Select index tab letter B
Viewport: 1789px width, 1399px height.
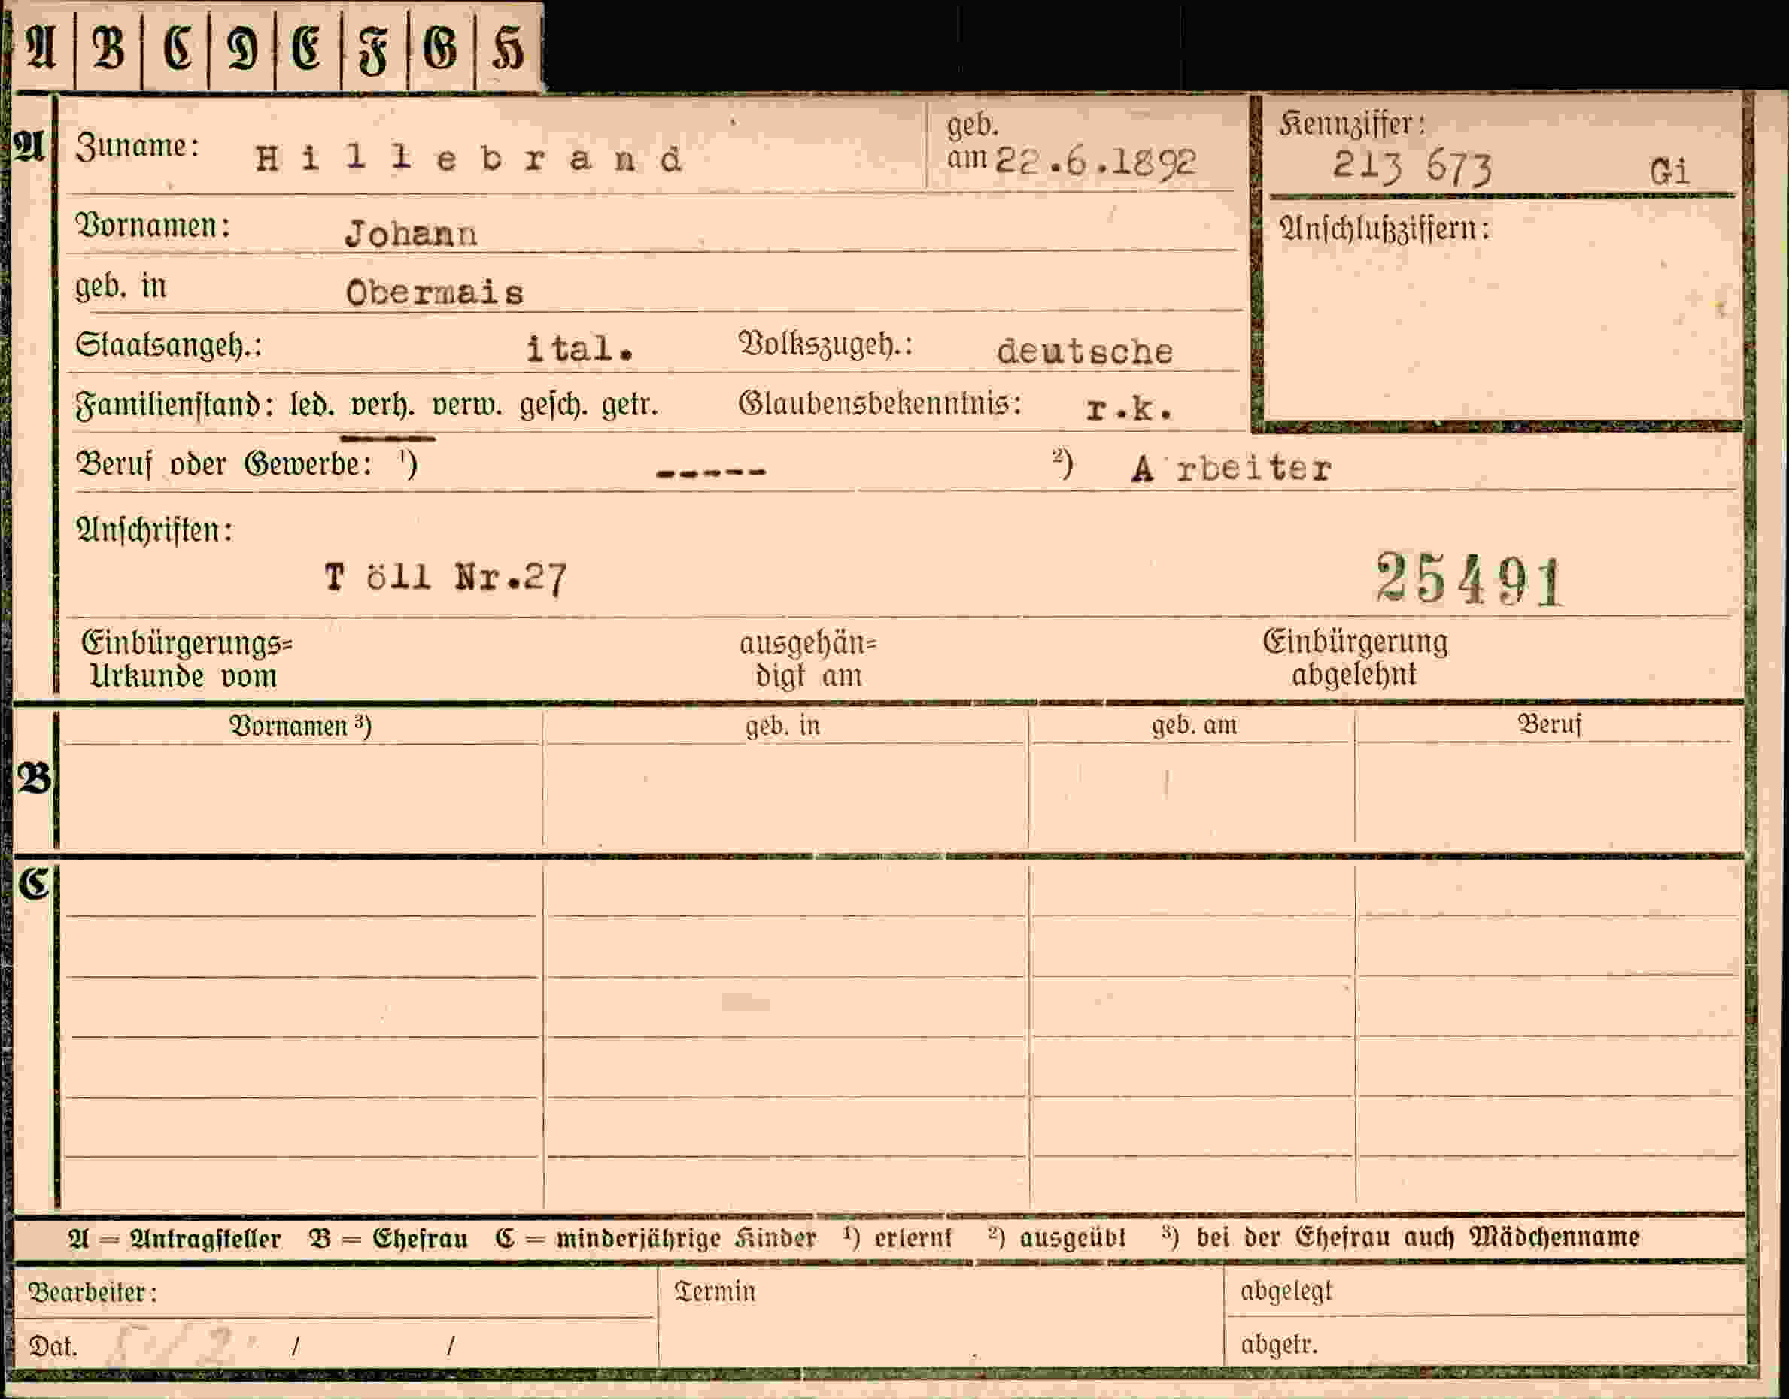click(108, 48)
